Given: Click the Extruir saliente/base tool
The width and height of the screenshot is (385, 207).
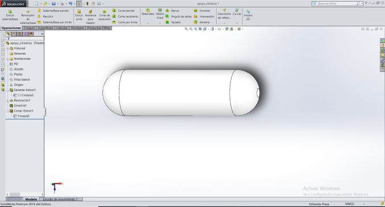Looking at the screenshot, I should [10, 15].
